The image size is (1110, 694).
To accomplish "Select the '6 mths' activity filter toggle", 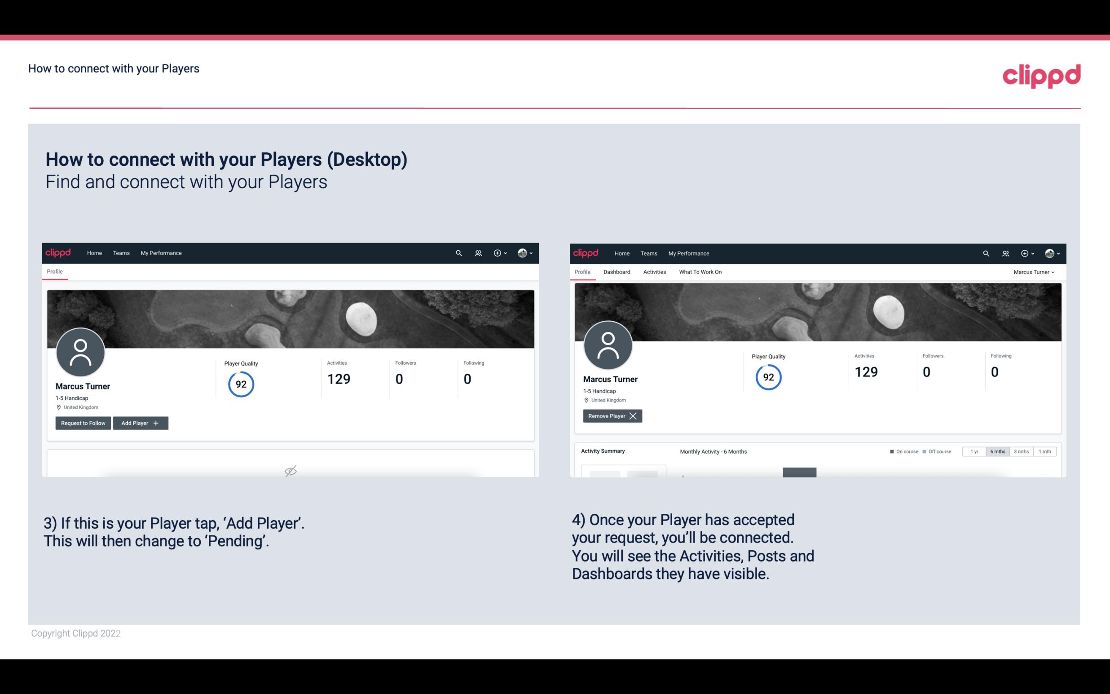I will point(997,451).
